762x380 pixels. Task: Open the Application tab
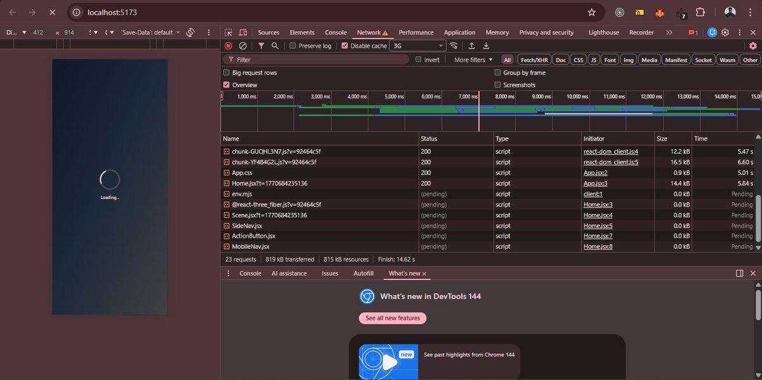(x=460, y=32)
